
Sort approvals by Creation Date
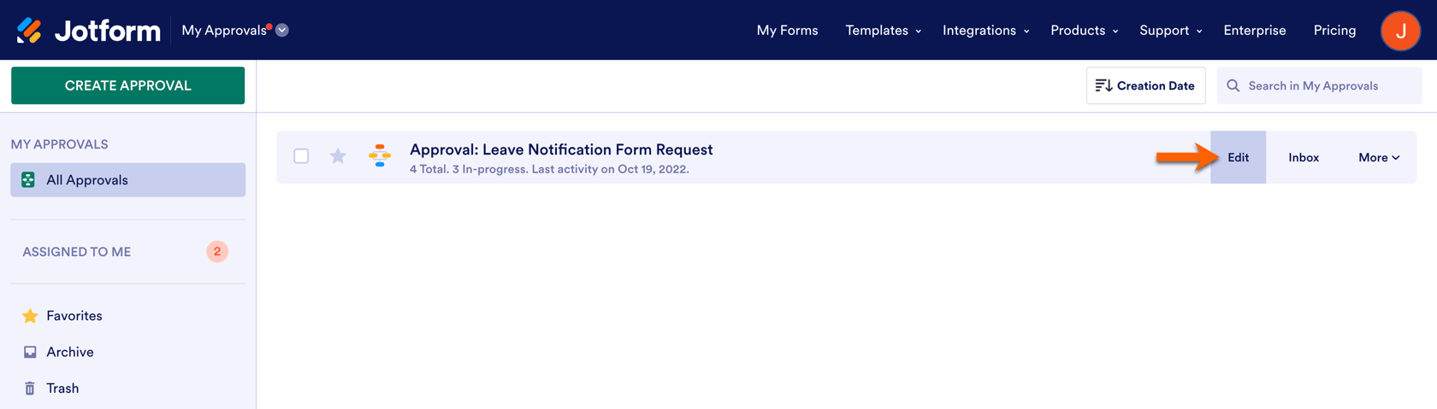click(x=1145, y=85)
